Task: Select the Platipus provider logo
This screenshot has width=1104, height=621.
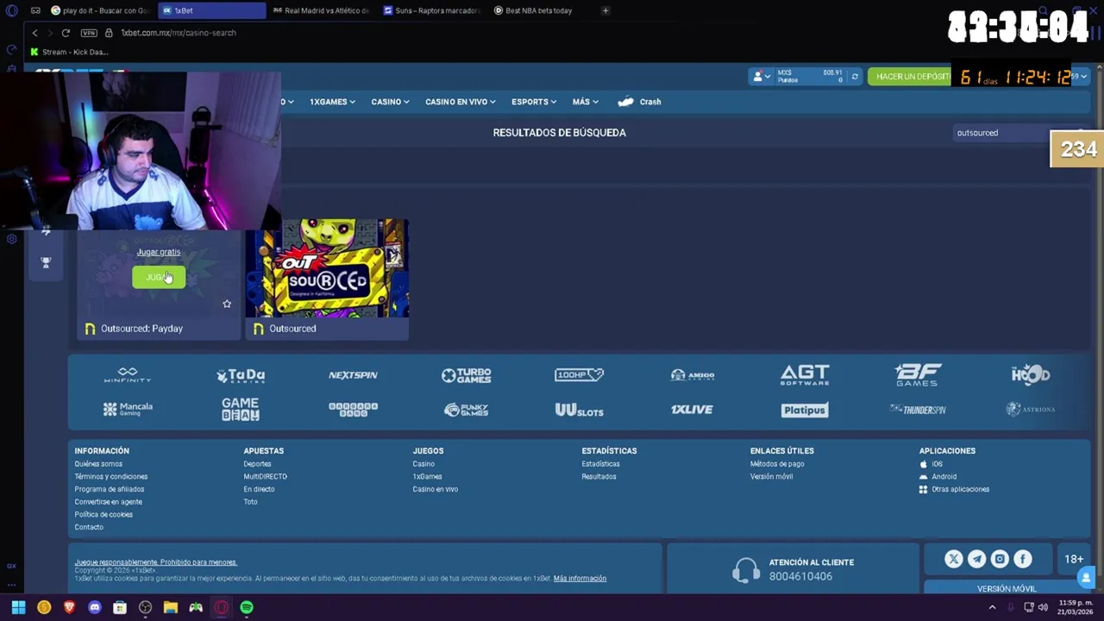Action: pos(805,410)
